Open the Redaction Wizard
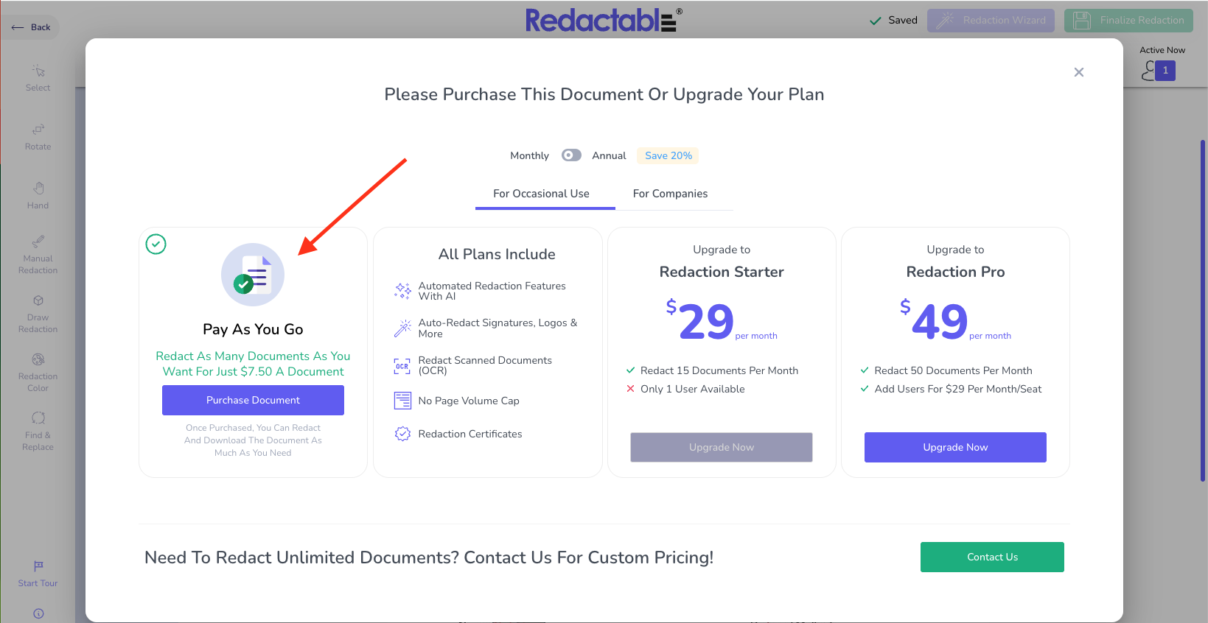This screenshot has width=1208, height=623. (x=991, y=21)
